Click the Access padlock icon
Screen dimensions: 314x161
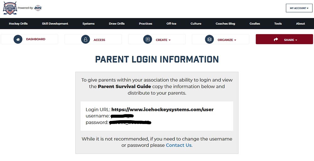(x=85, y=39)
